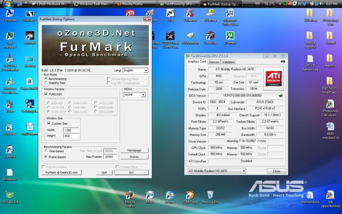This screenshot has width=342, height=214.
Task: Open the Video desktop shortcut
Action: pyautogui.click(x=10, y=106)
